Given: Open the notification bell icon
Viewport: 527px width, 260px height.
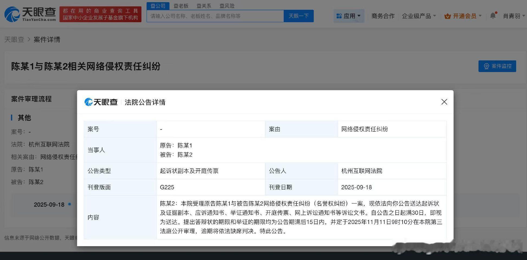Looking at the screenshot, I should tap(493, 16).
